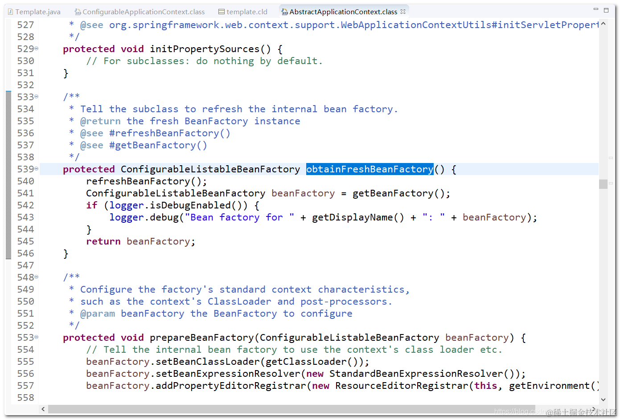Click addPropertyEditorRegistrar on line 557

[230, 386]
